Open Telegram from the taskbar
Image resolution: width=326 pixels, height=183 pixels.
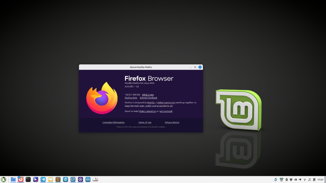43,179
